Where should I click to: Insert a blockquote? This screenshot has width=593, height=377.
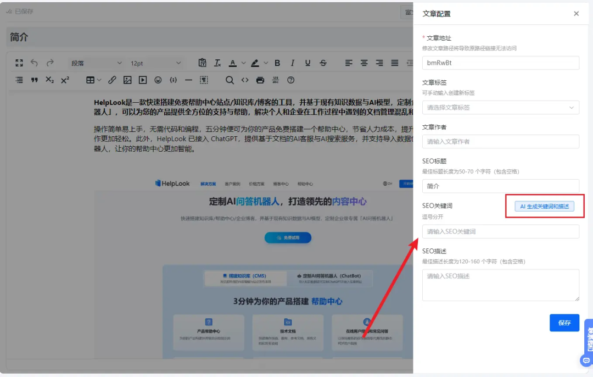coord(35,80)
